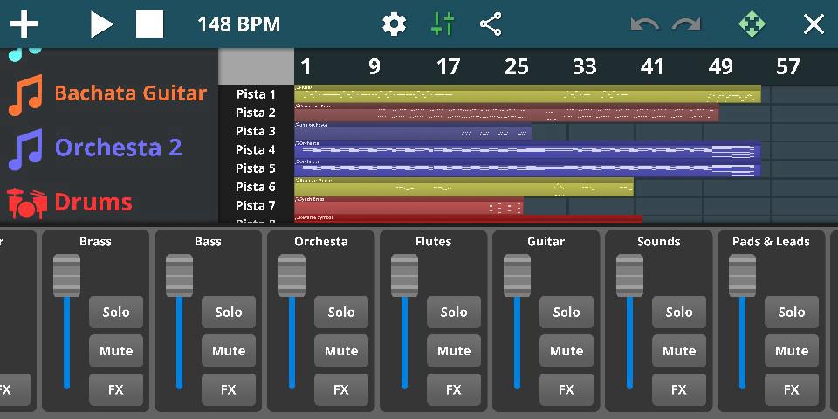Screen dimensions: 838x419
Task: Open FX for Guitar channel
Action: tap(567, 390)
